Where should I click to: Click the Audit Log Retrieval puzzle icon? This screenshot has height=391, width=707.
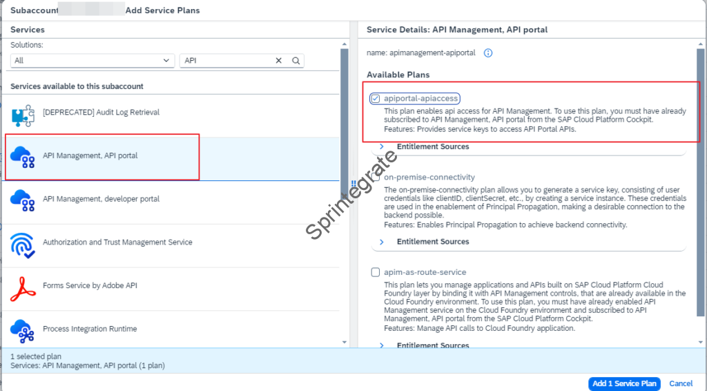tap(23, 115)
